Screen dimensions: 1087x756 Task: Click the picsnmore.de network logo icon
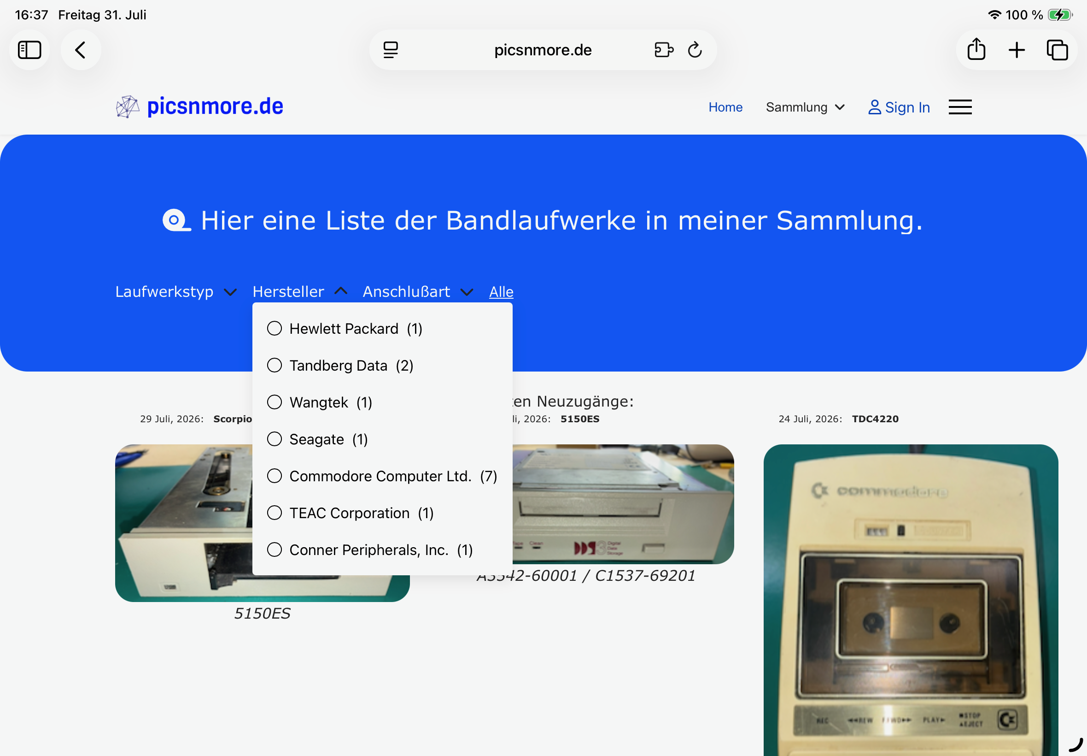pos(127,106)
